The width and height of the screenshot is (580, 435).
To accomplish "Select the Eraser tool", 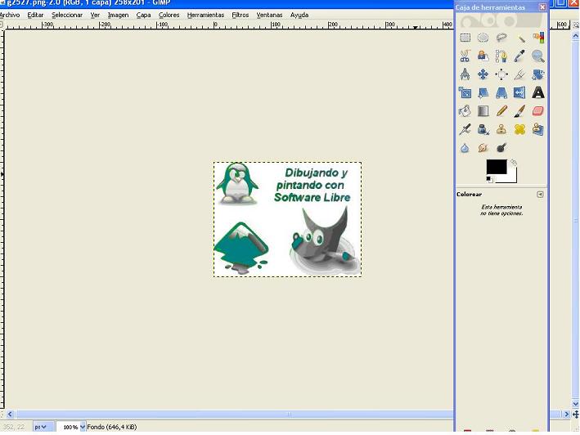I will click(537, 111).
